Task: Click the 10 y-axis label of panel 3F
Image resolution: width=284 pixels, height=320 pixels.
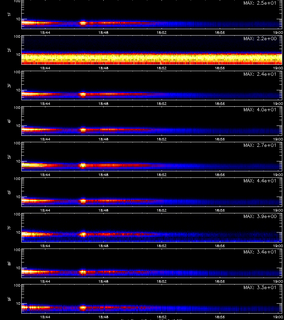Action: click(18, 90)
